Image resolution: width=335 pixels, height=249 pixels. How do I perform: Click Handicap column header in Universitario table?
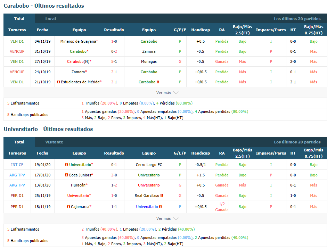coord(201,153)
